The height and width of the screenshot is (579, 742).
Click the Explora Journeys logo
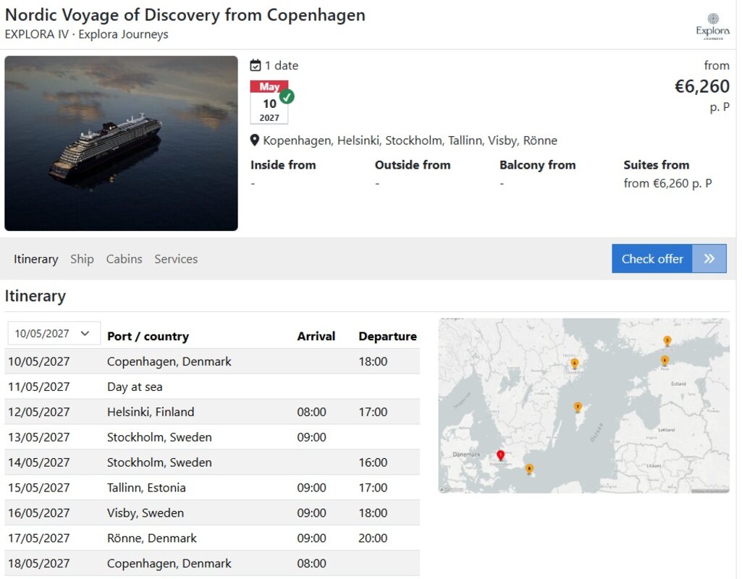pos(712,27)
